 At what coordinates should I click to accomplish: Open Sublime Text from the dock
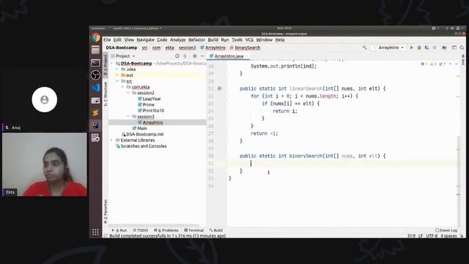coord(95,113)
